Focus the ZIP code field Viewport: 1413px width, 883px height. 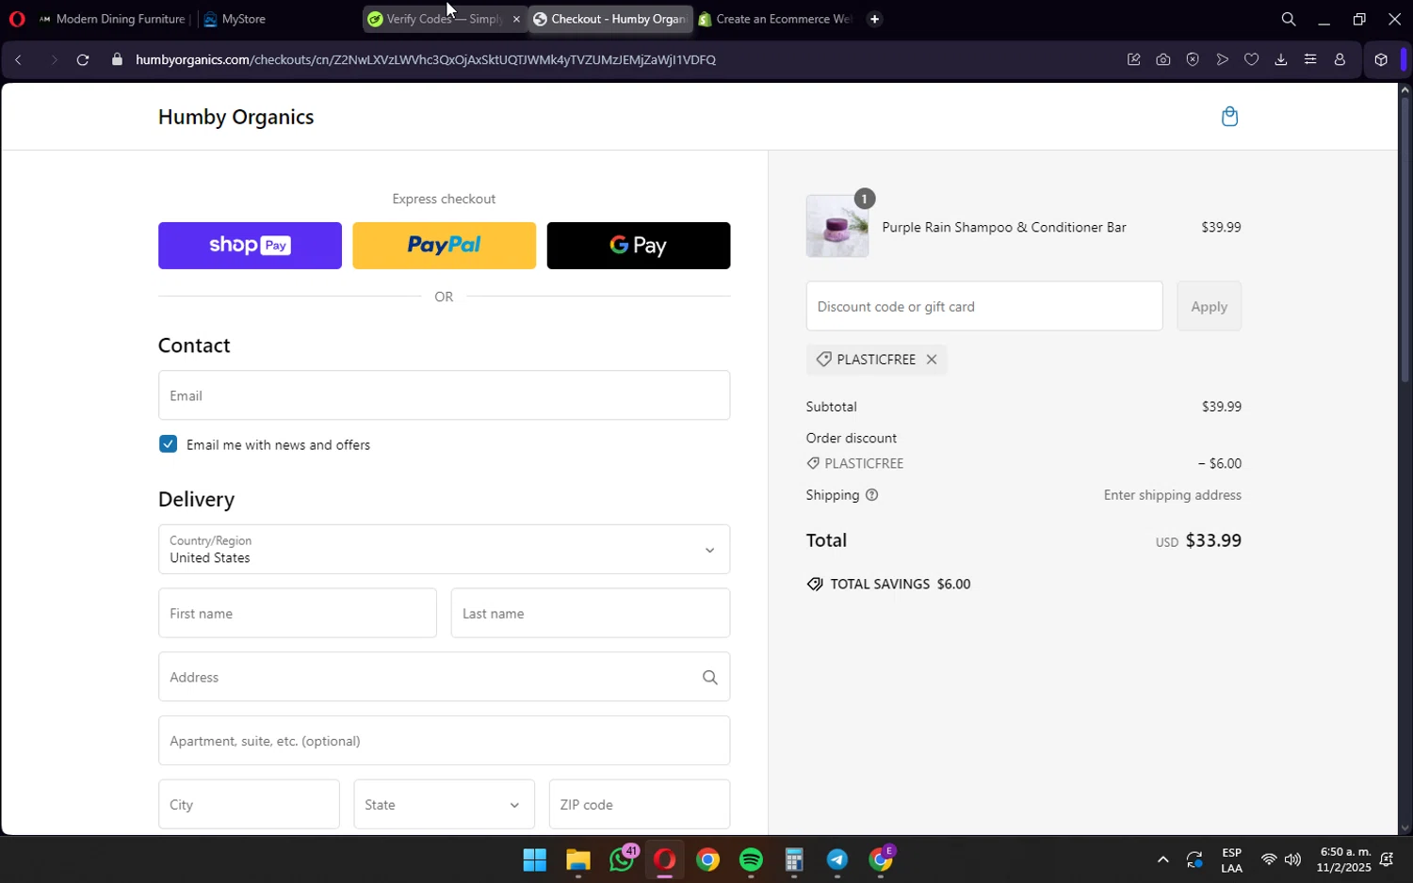coord(639,805)
